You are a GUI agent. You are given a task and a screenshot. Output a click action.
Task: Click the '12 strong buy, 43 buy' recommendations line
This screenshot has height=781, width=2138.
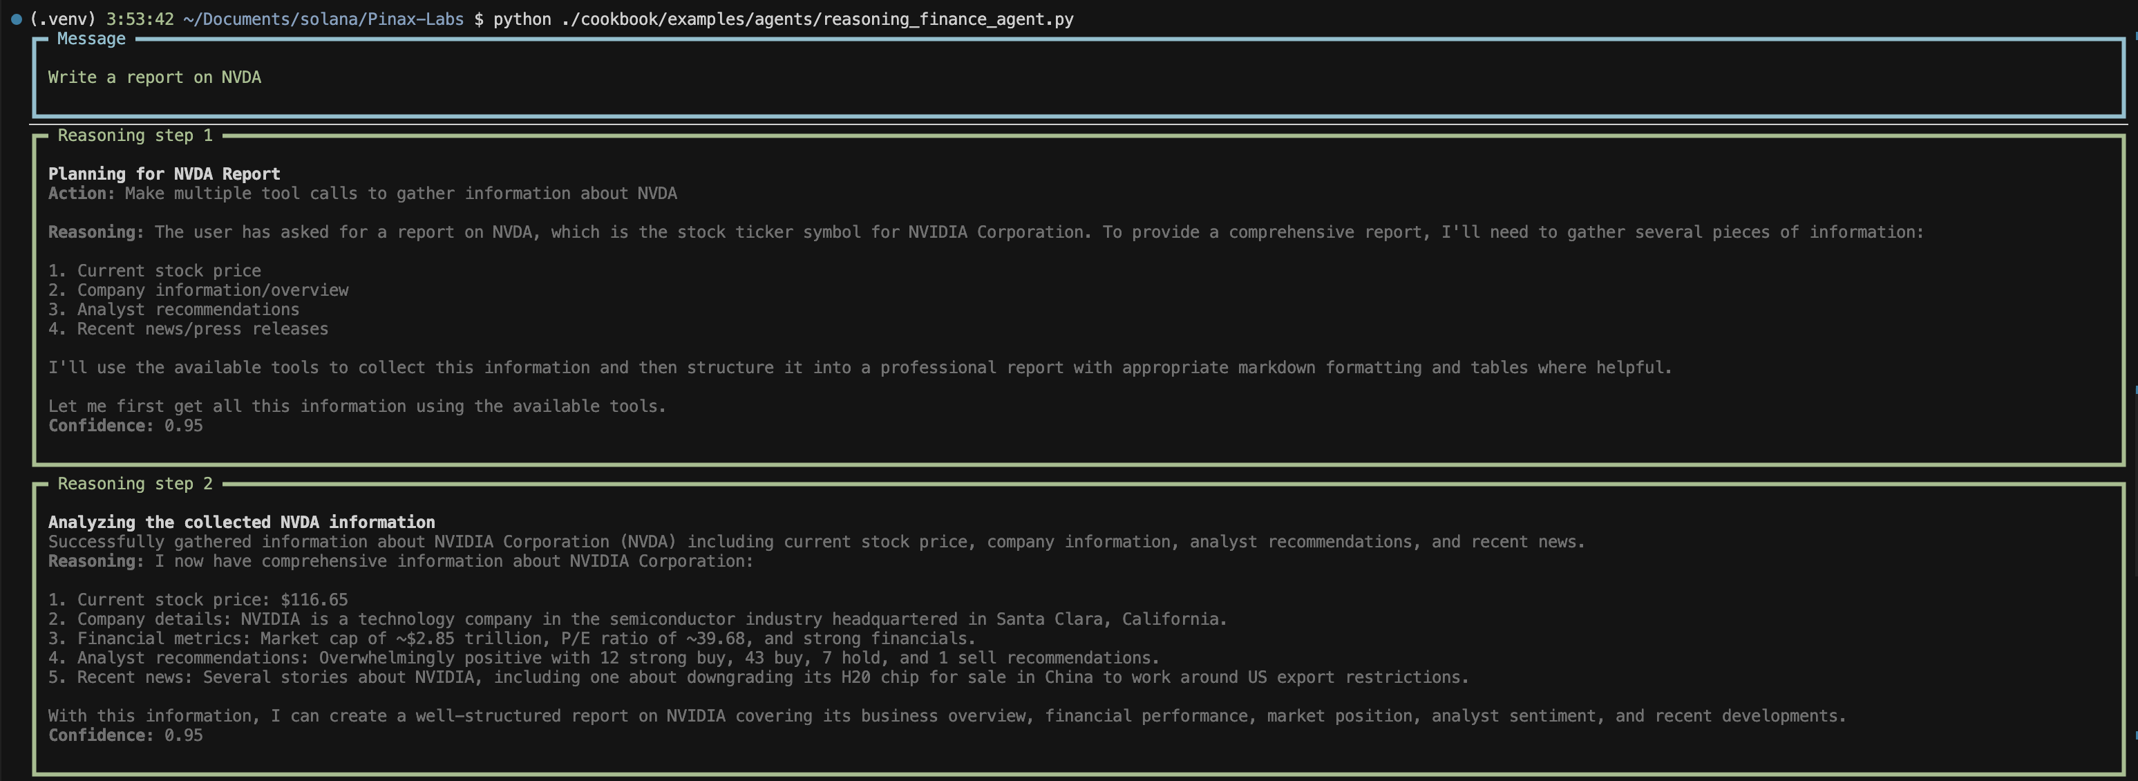pos(603,658)
